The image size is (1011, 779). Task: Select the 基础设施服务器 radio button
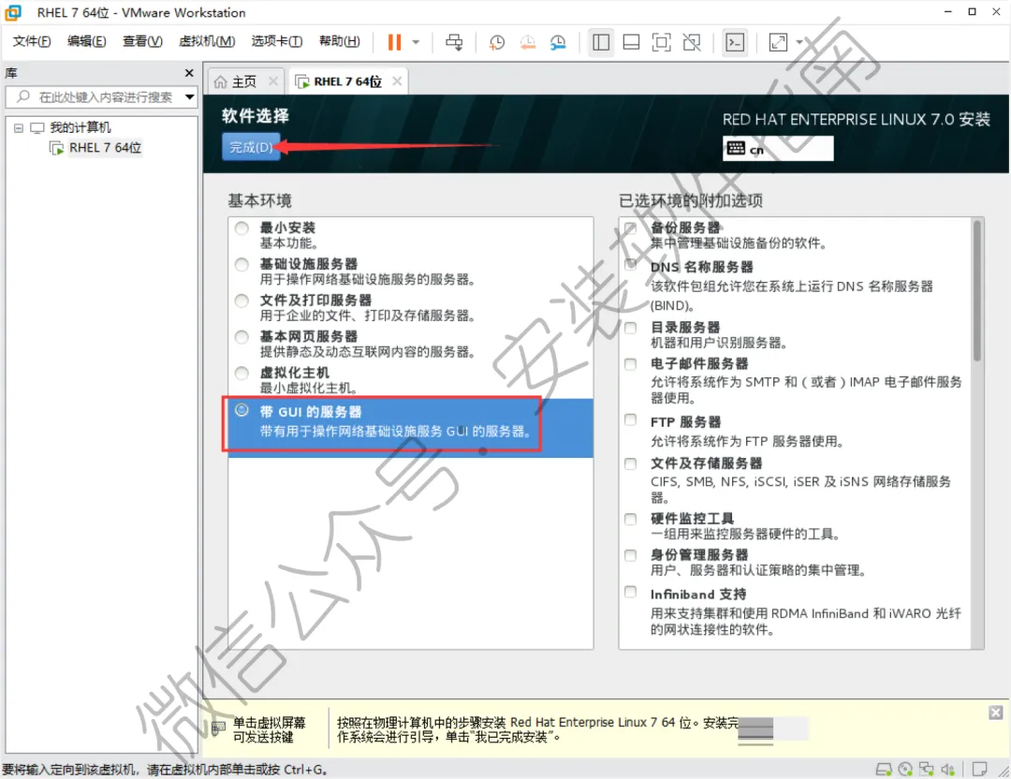pos(242,264)
